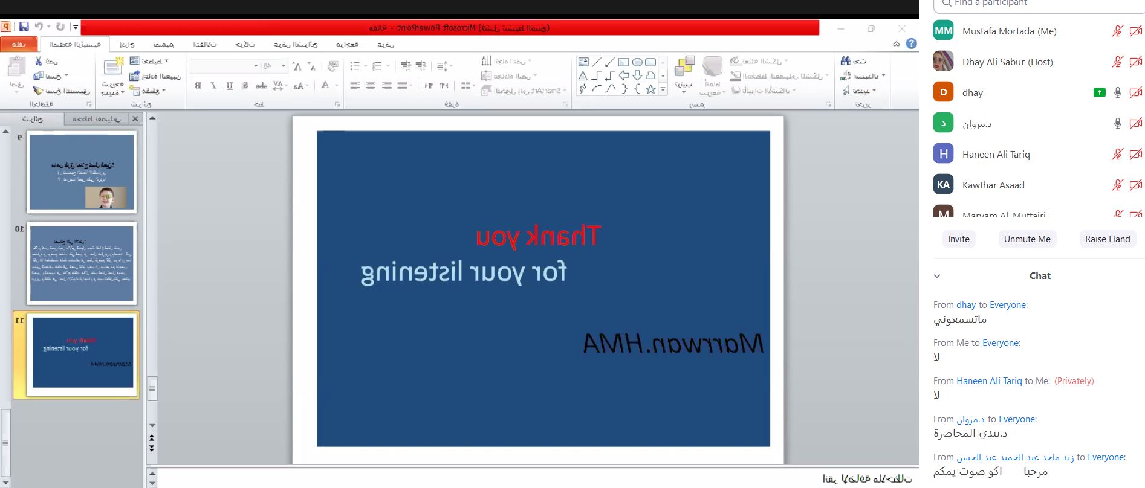Viewport: 1145px width, 488px height.
Task: Expand the shapes gallery with the More arrow
Action: coord(663,89)
